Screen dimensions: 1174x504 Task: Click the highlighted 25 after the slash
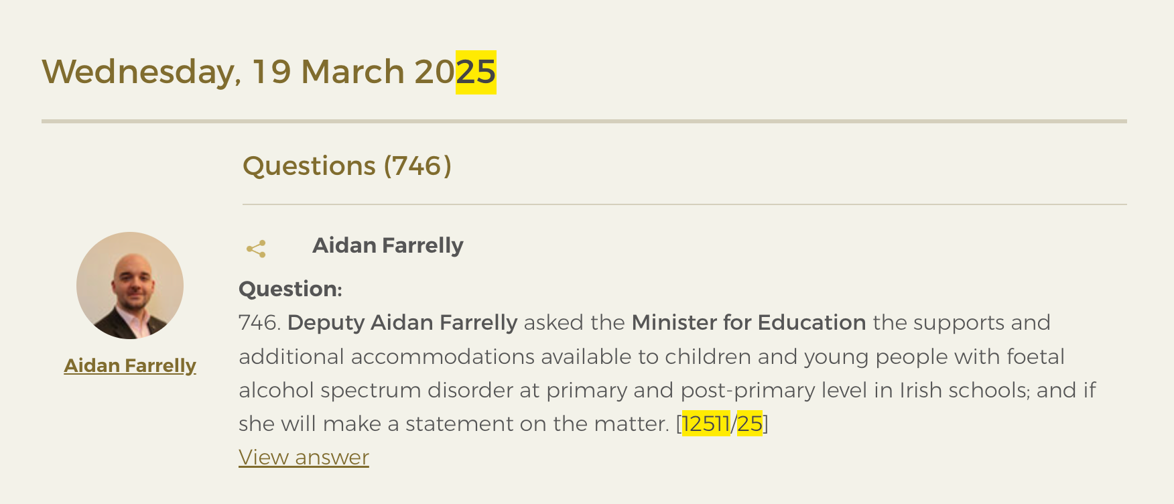click(750, 424)
